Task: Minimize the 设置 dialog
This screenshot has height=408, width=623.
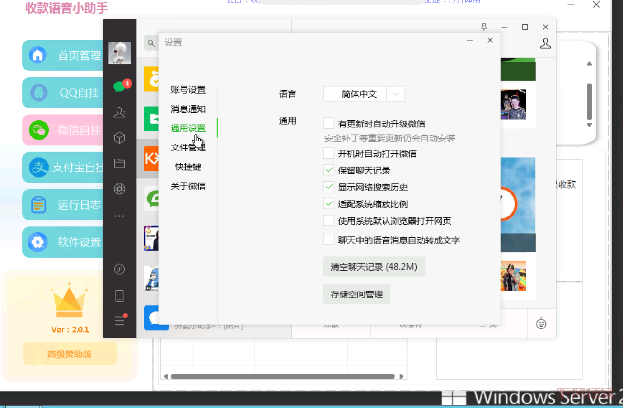Action: (x=470, y=40)
